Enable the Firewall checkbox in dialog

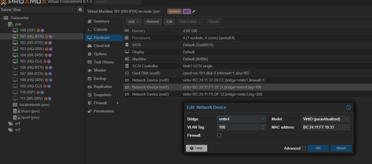(219, 136)
